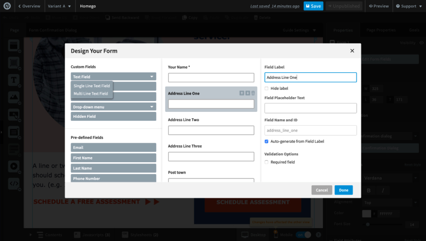The height and width of the screenshot is (241, 426).
Task: Click the Copy toolbar item
Action: 190,18
